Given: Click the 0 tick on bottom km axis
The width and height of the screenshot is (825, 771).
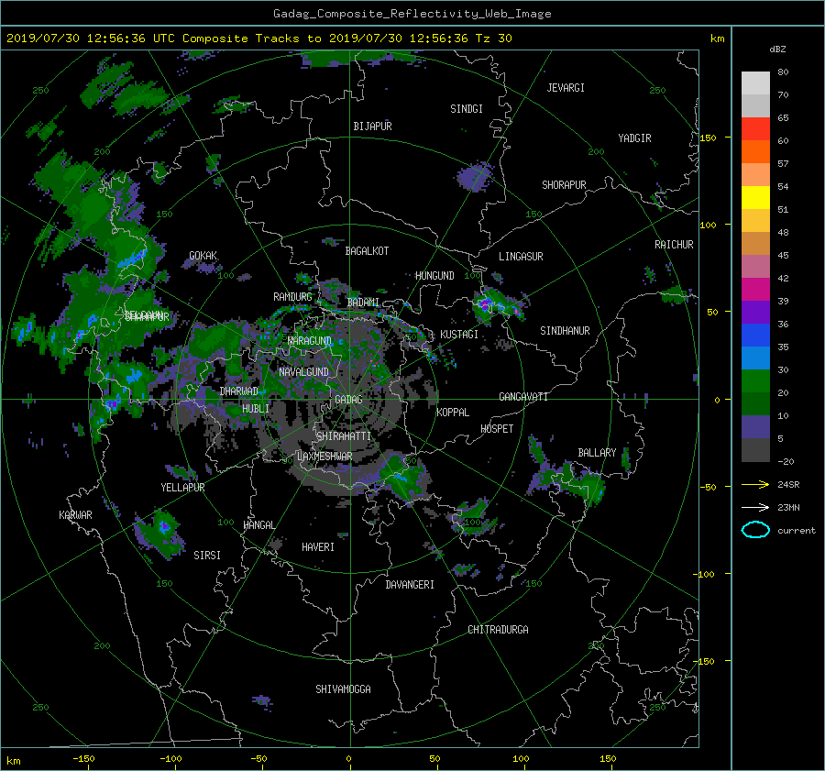Looking at the screenshot, I should click(x=348, y=759).
